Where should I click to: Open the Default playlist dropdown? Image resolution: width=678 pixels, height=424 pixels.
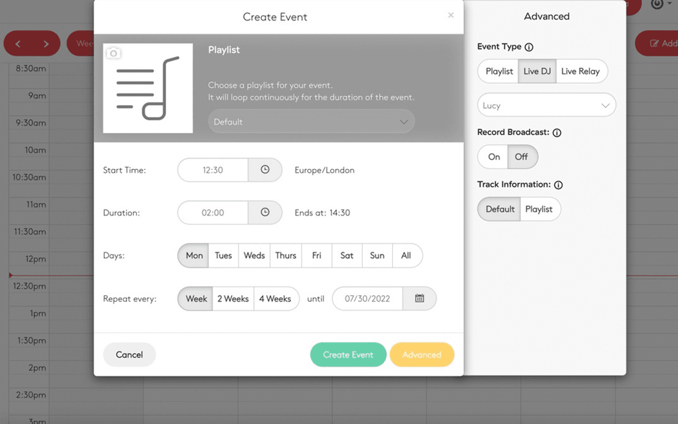click(311, 121)
